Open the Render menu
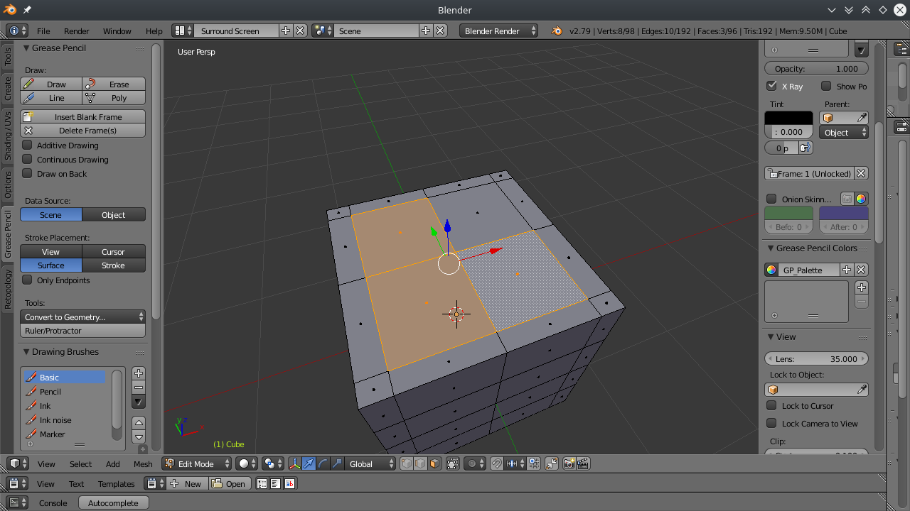910x511 pixels. (76, 31)
